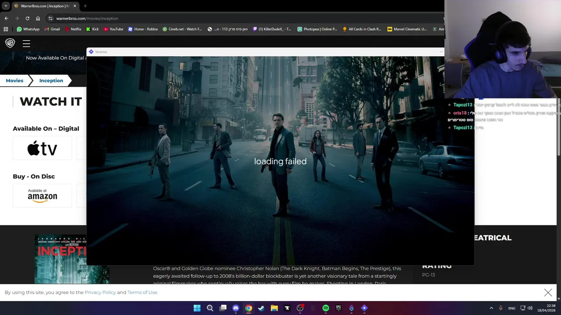Screen dimensions: 561x315
Task: Open Windows taskbar Search
Action: tap(210, 308)
